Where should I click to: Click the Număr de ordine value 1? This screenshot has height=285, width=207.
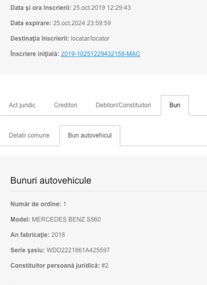click(65, 204)
